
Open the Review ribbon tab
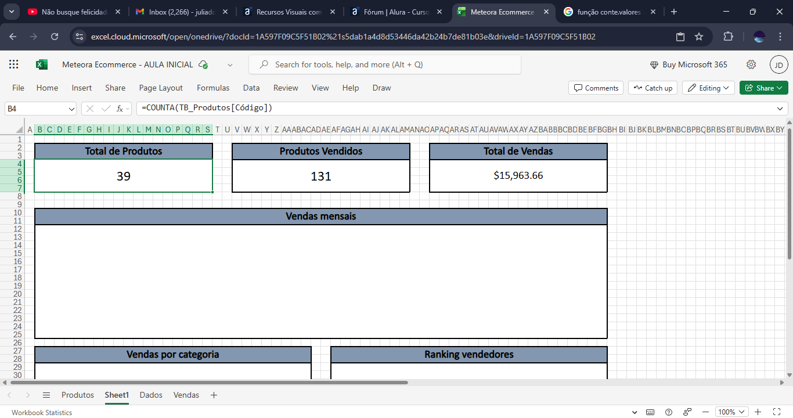pos(286,88)
